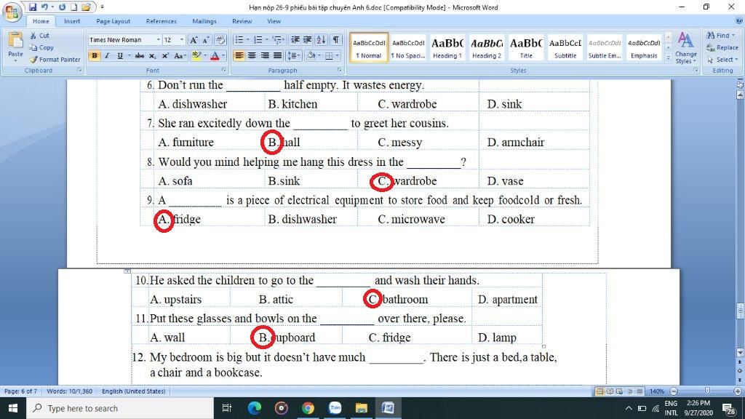745x419 pixels.
Task: Click Text Highlight Color button
Action: [x=196, y=55]
